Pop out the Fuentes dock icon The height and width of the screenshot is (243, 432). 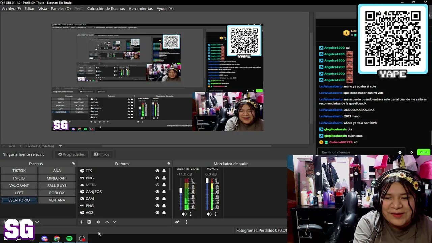click(169, 164)
